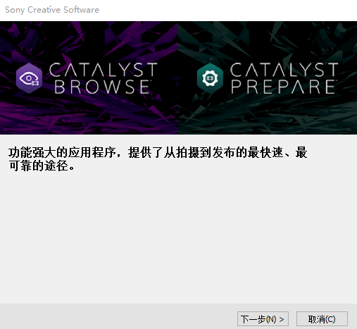This screenshot has height=329, width=357.
Task: Click the Sony Creative Software title text
Action: pos(52,10)
